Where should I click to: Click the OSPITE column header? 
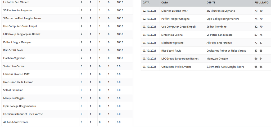(211, 3)
